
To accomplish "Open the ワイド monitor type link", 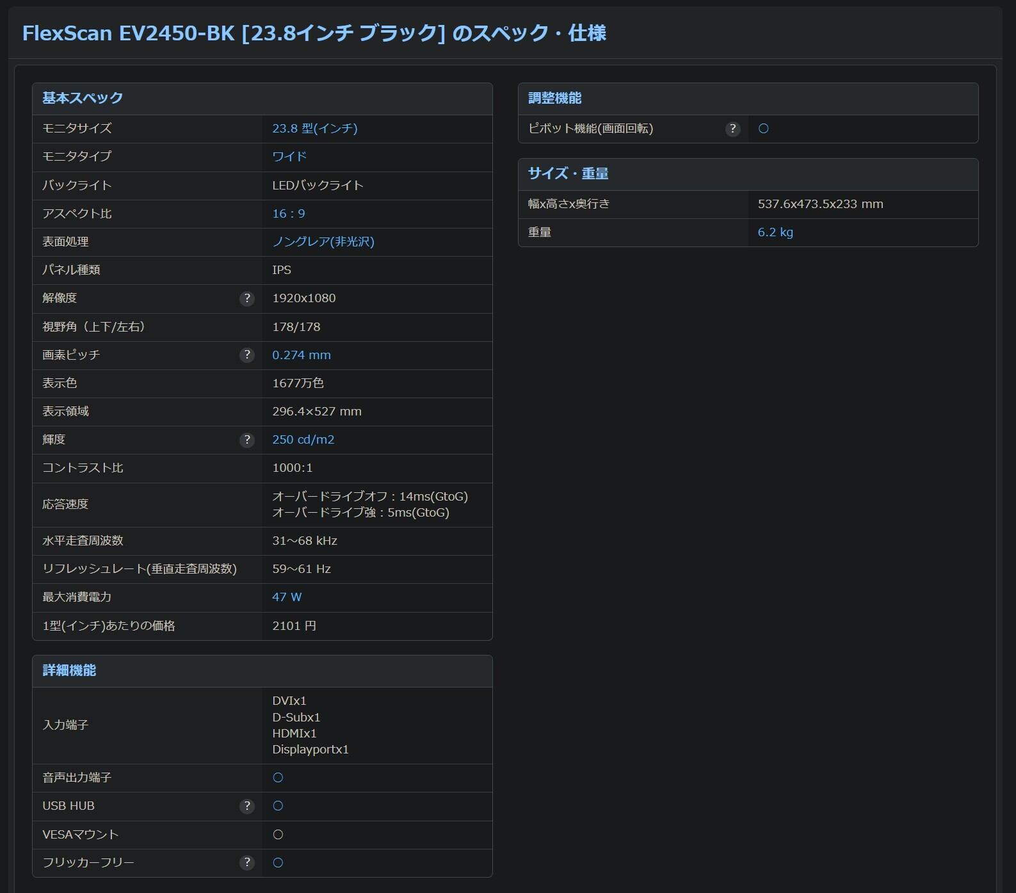I will tap(289, 157).
